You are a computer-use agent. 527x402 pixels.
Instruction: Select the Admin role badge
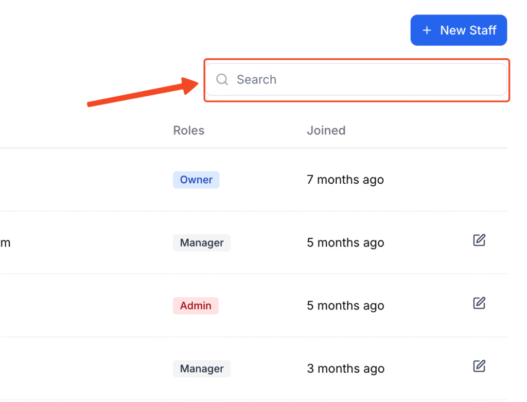(x=196, y=306)
